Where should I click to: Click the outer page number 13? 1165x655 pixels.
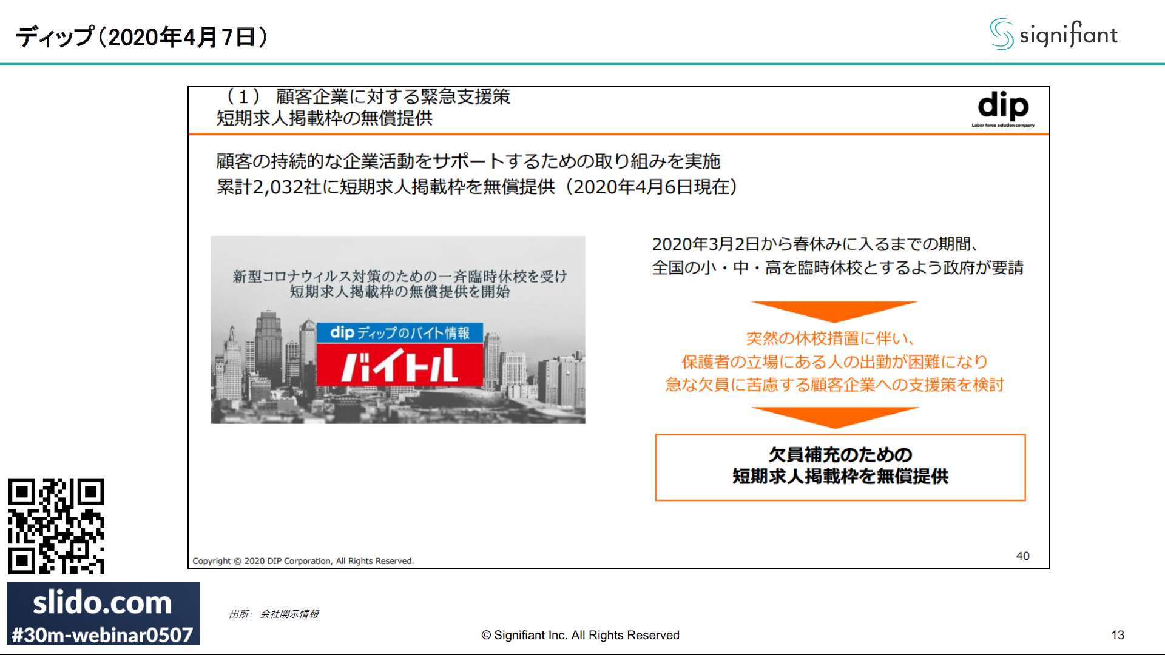tap(1118, 635)
